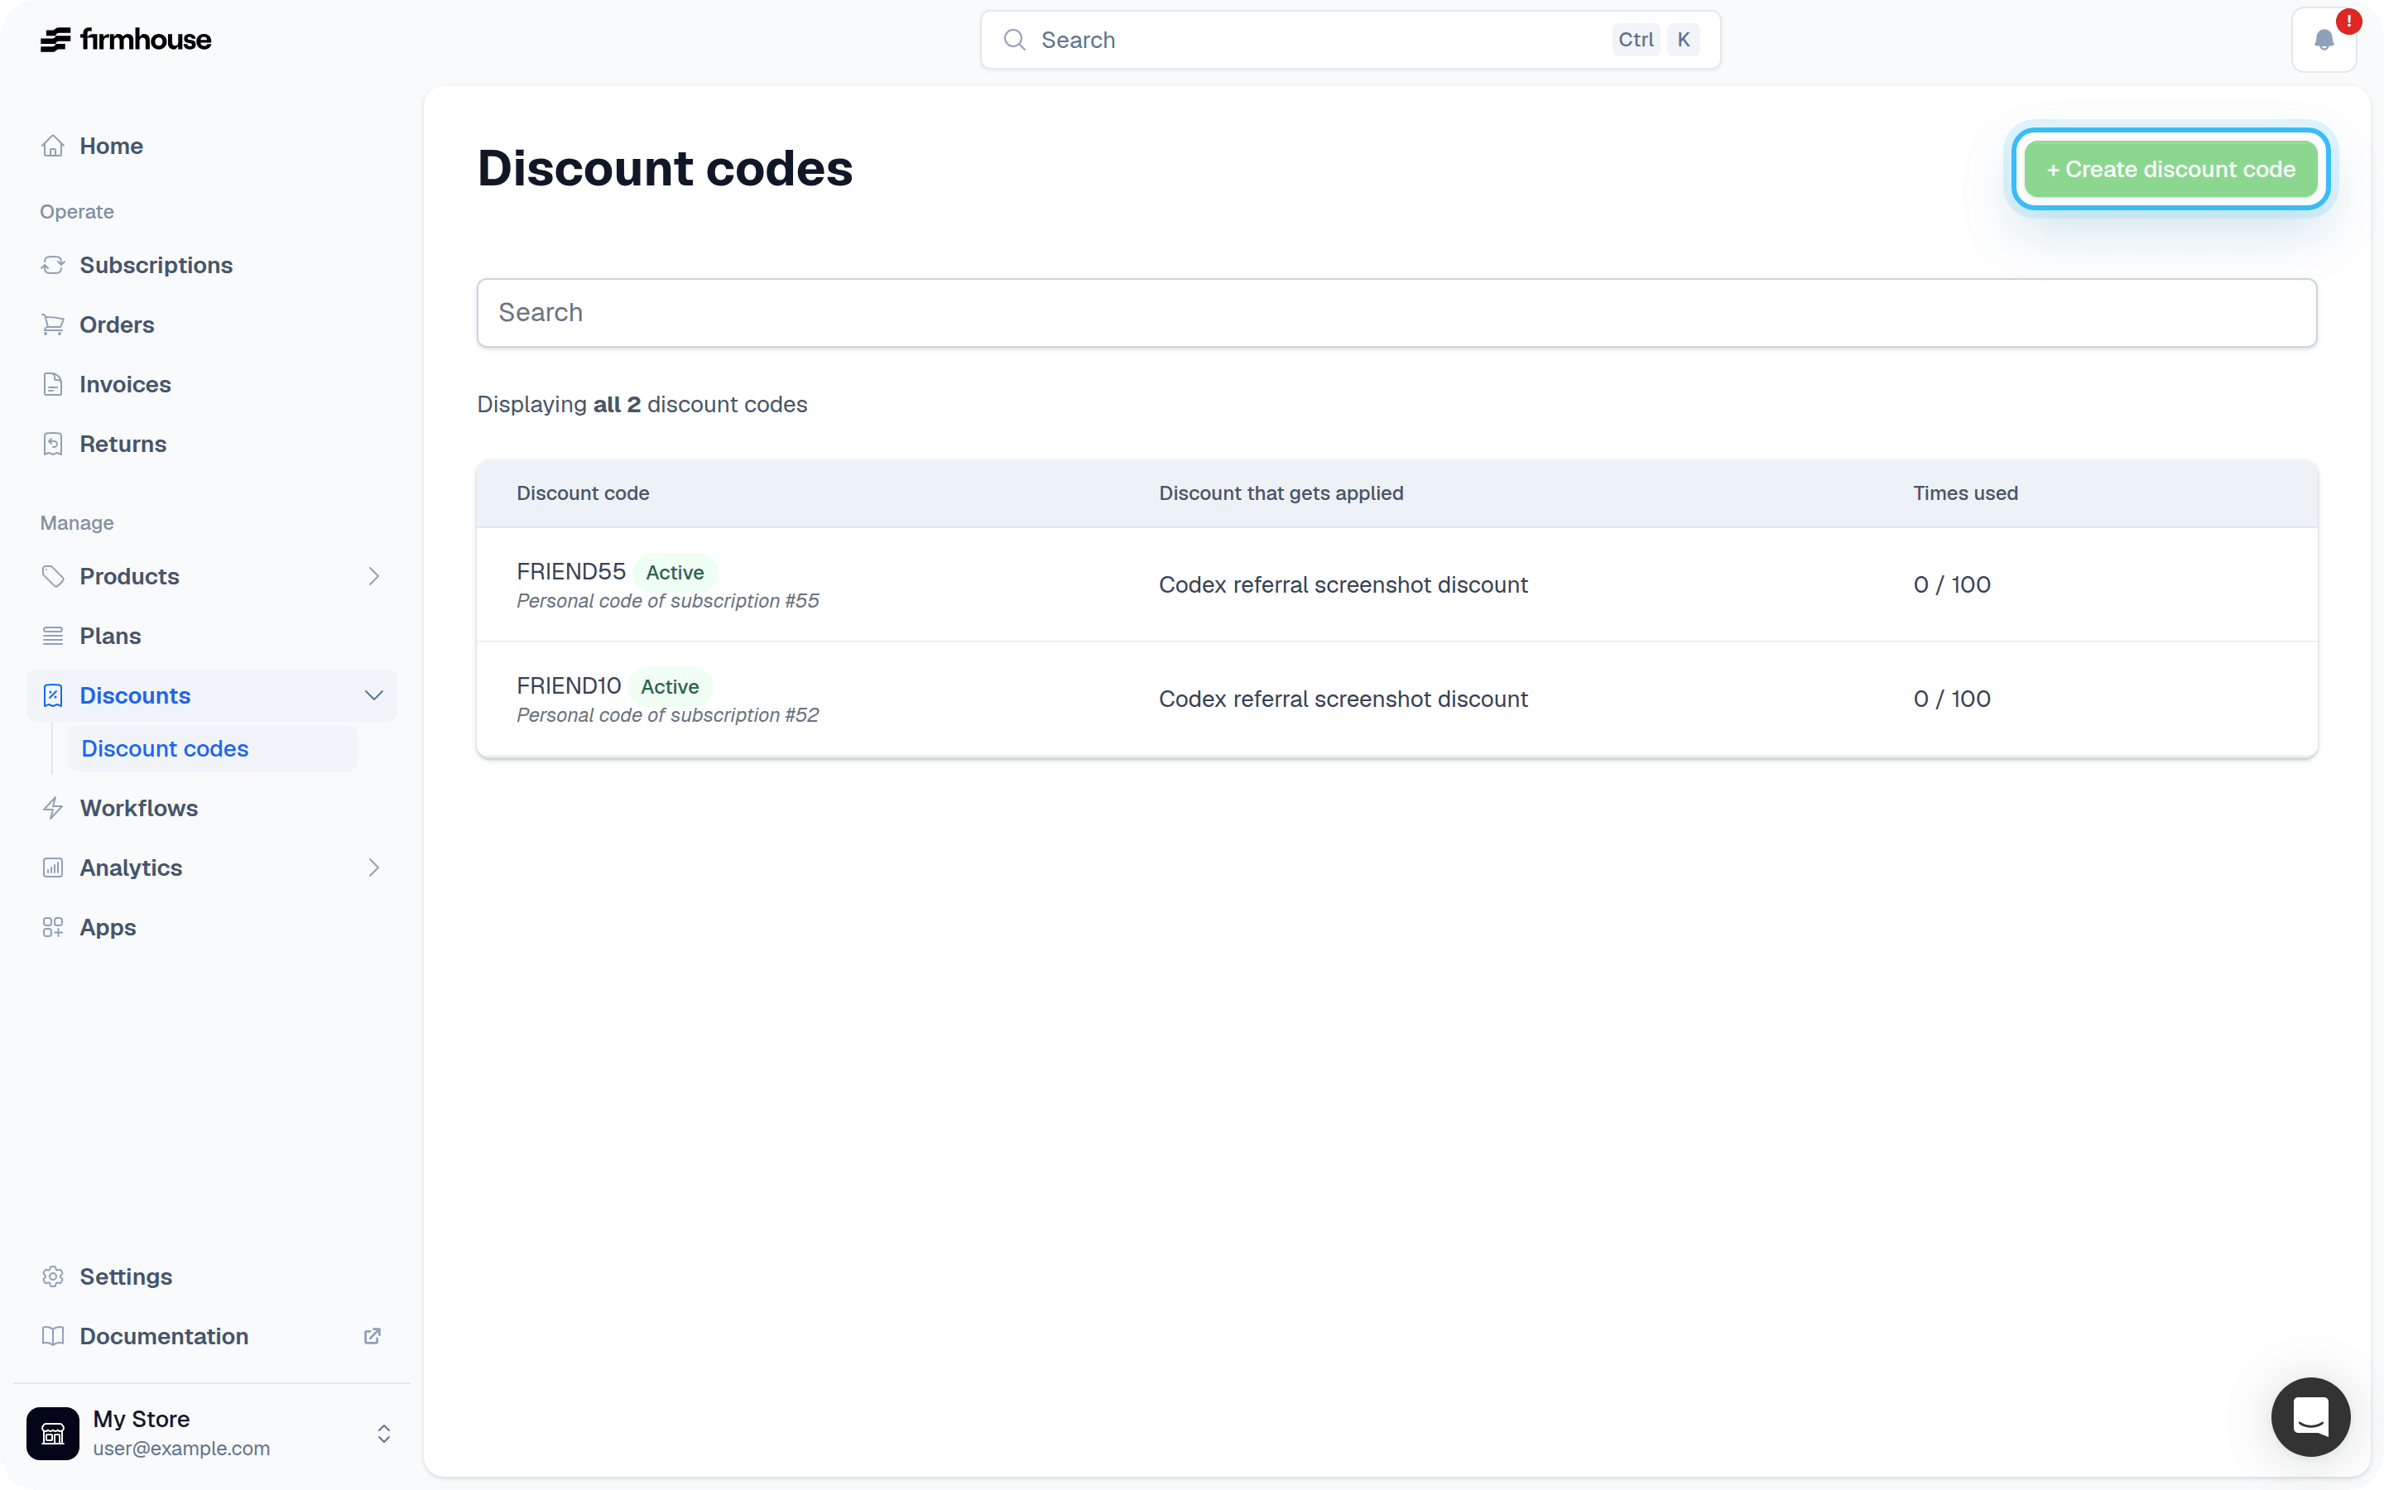Click the Subscriptions refresh icon
Screen dimensions: 2384x1490
click(53, 265)
